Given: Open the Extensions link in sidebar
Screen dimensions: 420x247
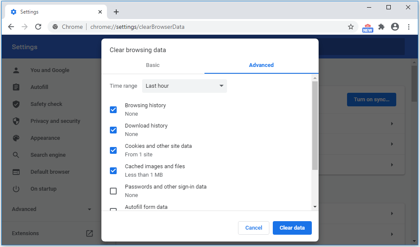Looking at the screenshot, I should click(x=25, y=233).
